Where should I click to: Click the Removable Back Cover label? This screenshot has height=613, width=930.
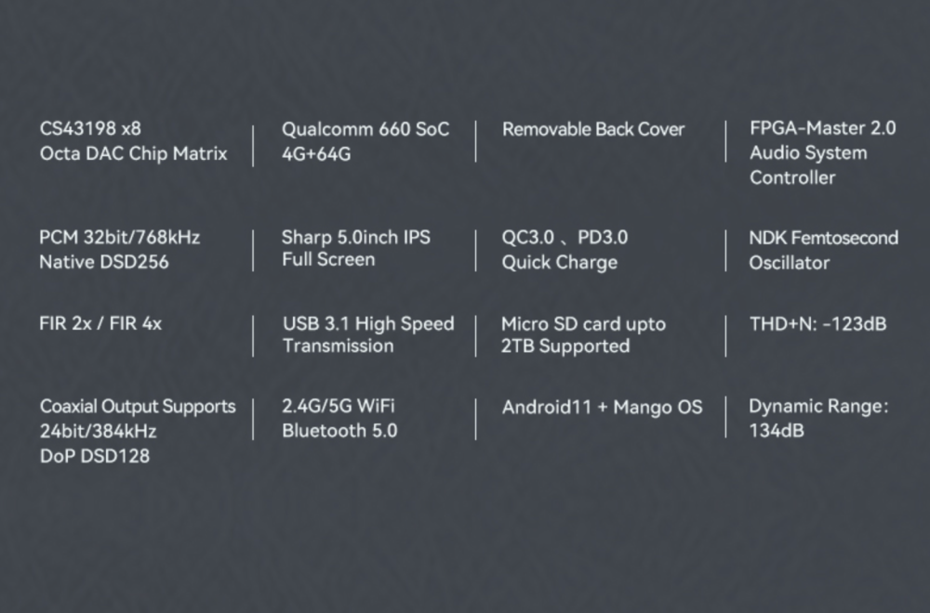point(593,129)
